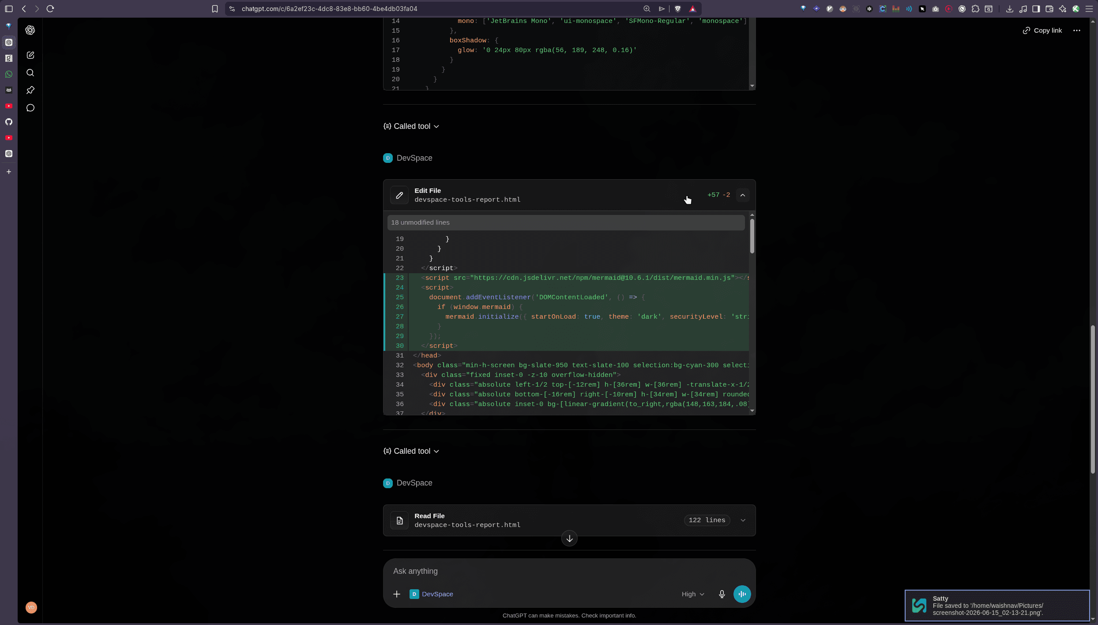The image size is (1098, 625).
Task: Click the DevSpace chip in the composer
Action: coord(432,594)
